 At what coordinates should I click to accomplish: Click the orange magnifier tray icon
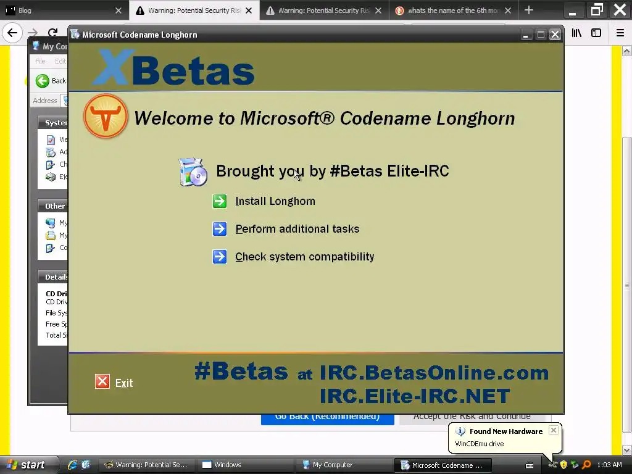tap(586, 465)
